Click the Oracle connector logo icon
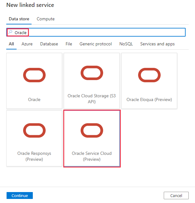 (34, 75)
